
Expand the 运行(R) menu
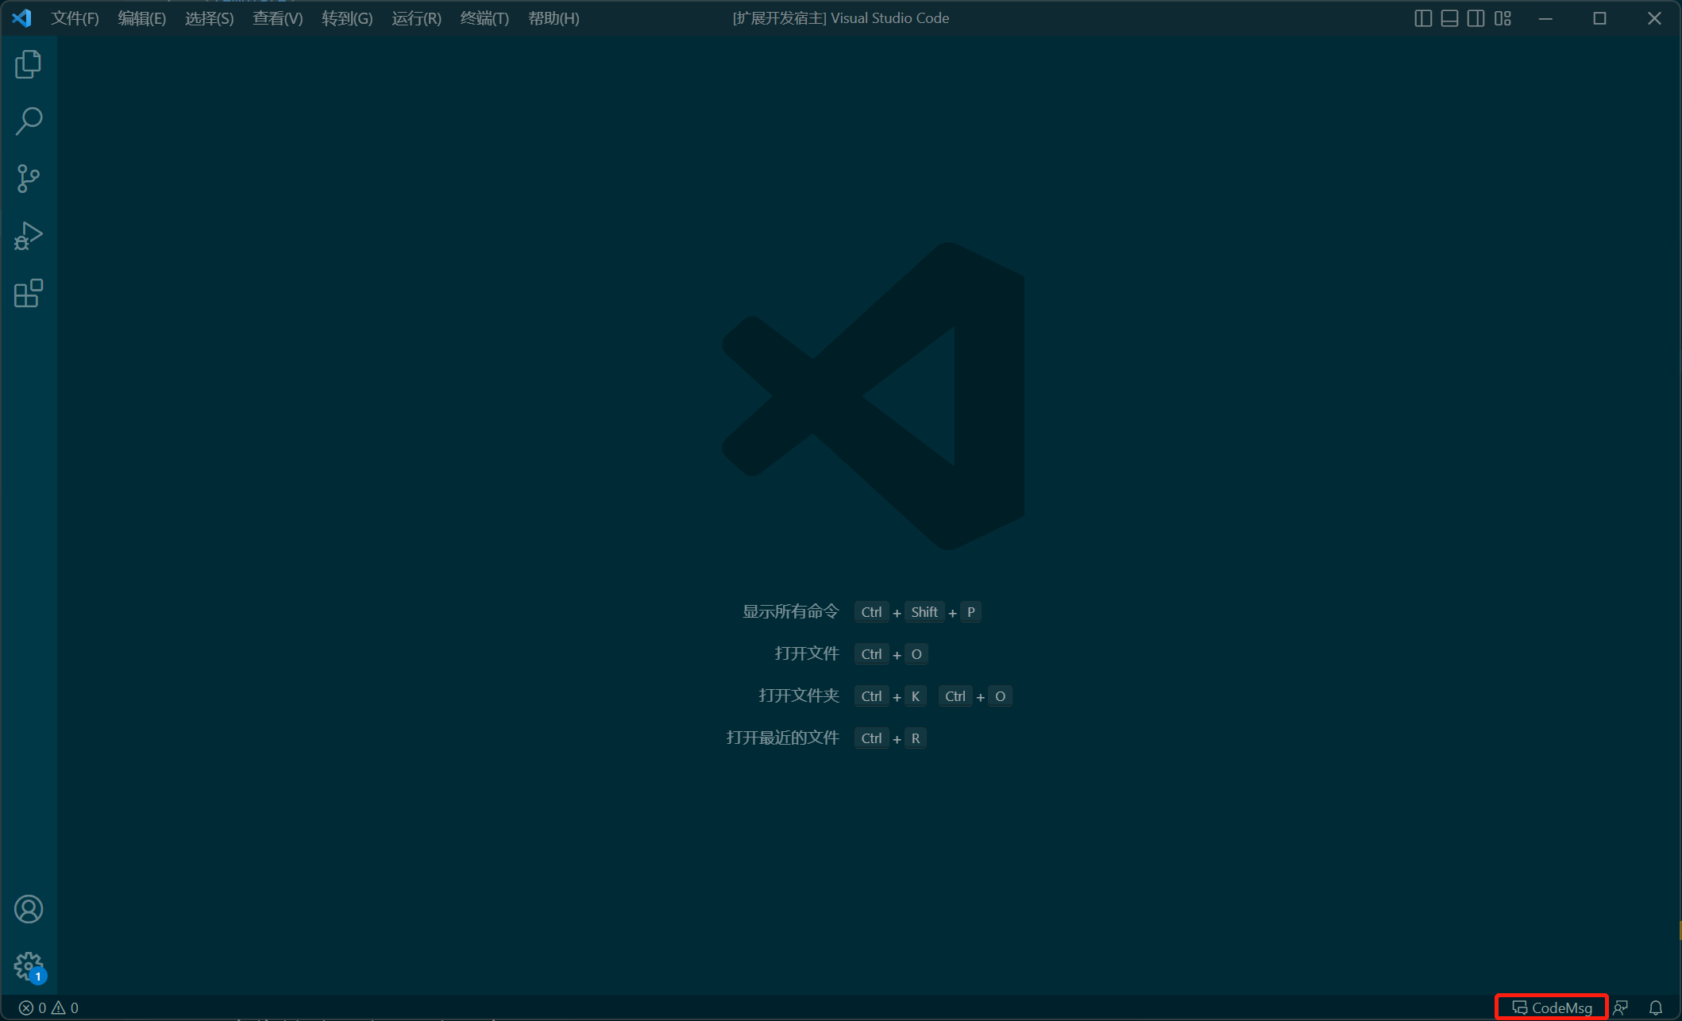point(416,18)
